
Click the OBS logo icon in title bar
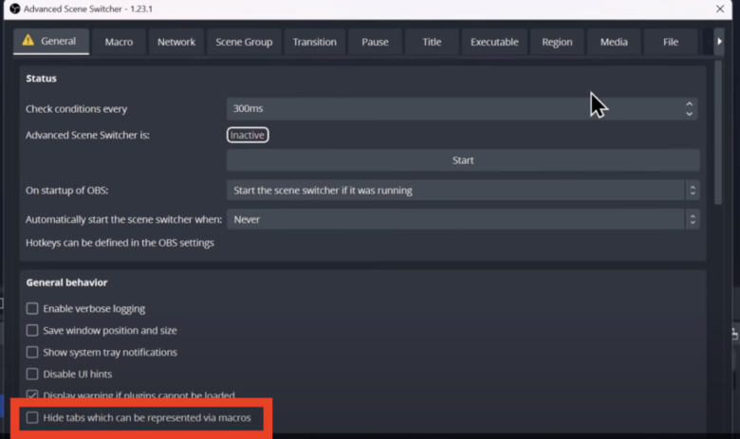(14, 9)
